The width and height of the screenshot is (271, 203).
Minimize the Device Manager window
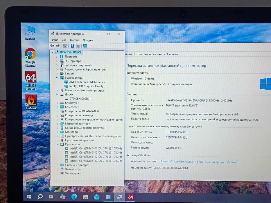(98, 34)
